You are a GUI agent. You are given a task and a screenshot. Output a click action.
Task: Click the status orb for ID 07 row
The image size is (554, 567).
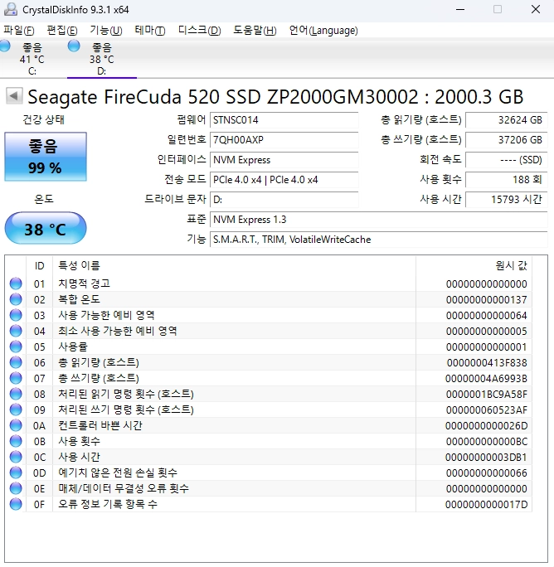pos(16,378)
